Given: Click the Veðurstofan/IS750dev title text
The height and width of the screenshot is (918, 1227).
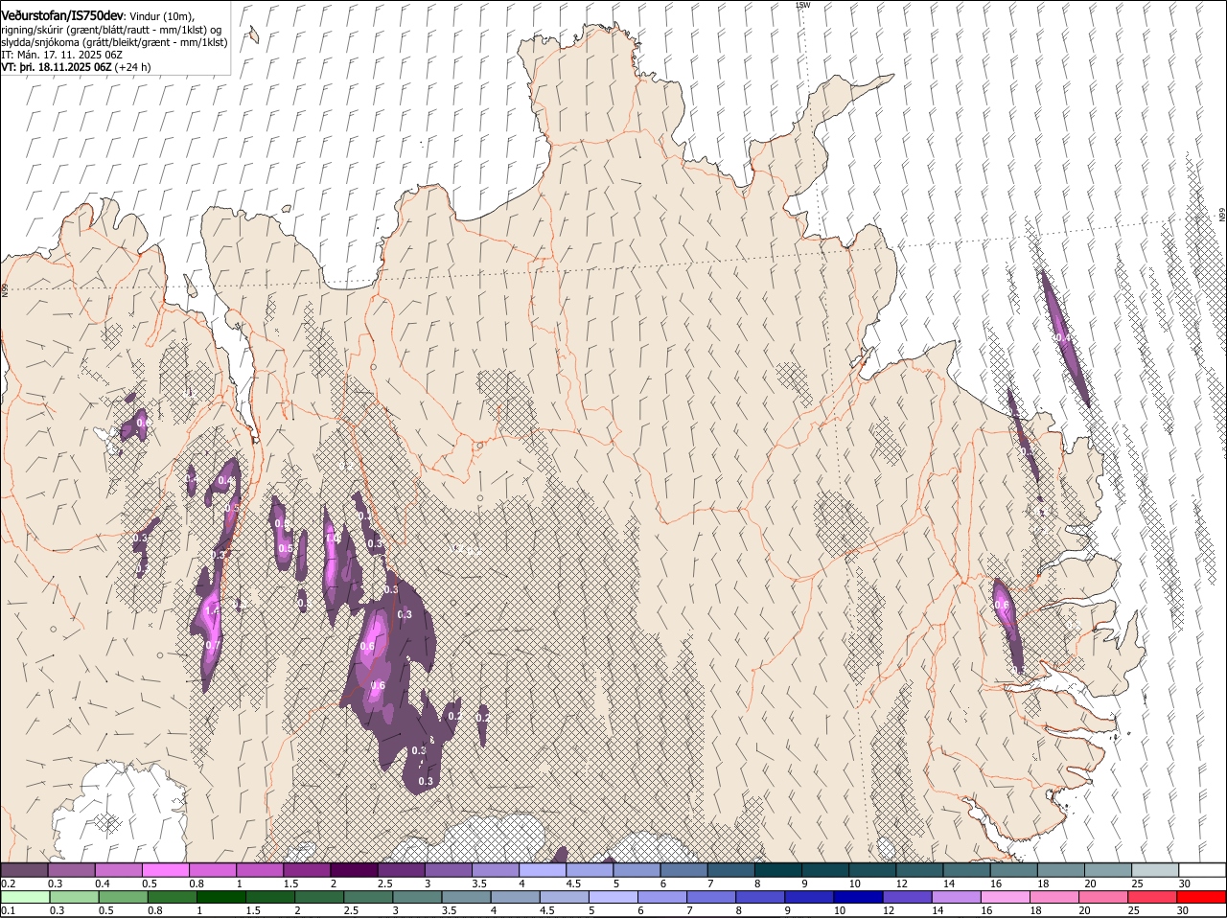Looking at the screenshot, I should pyautogui.click(x=62, y=16).
